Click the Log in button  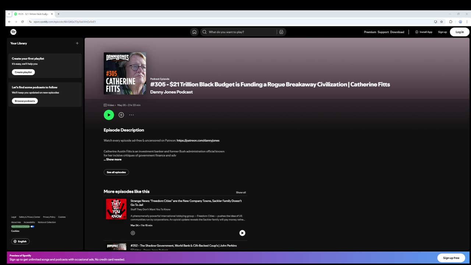pos(460,32)
